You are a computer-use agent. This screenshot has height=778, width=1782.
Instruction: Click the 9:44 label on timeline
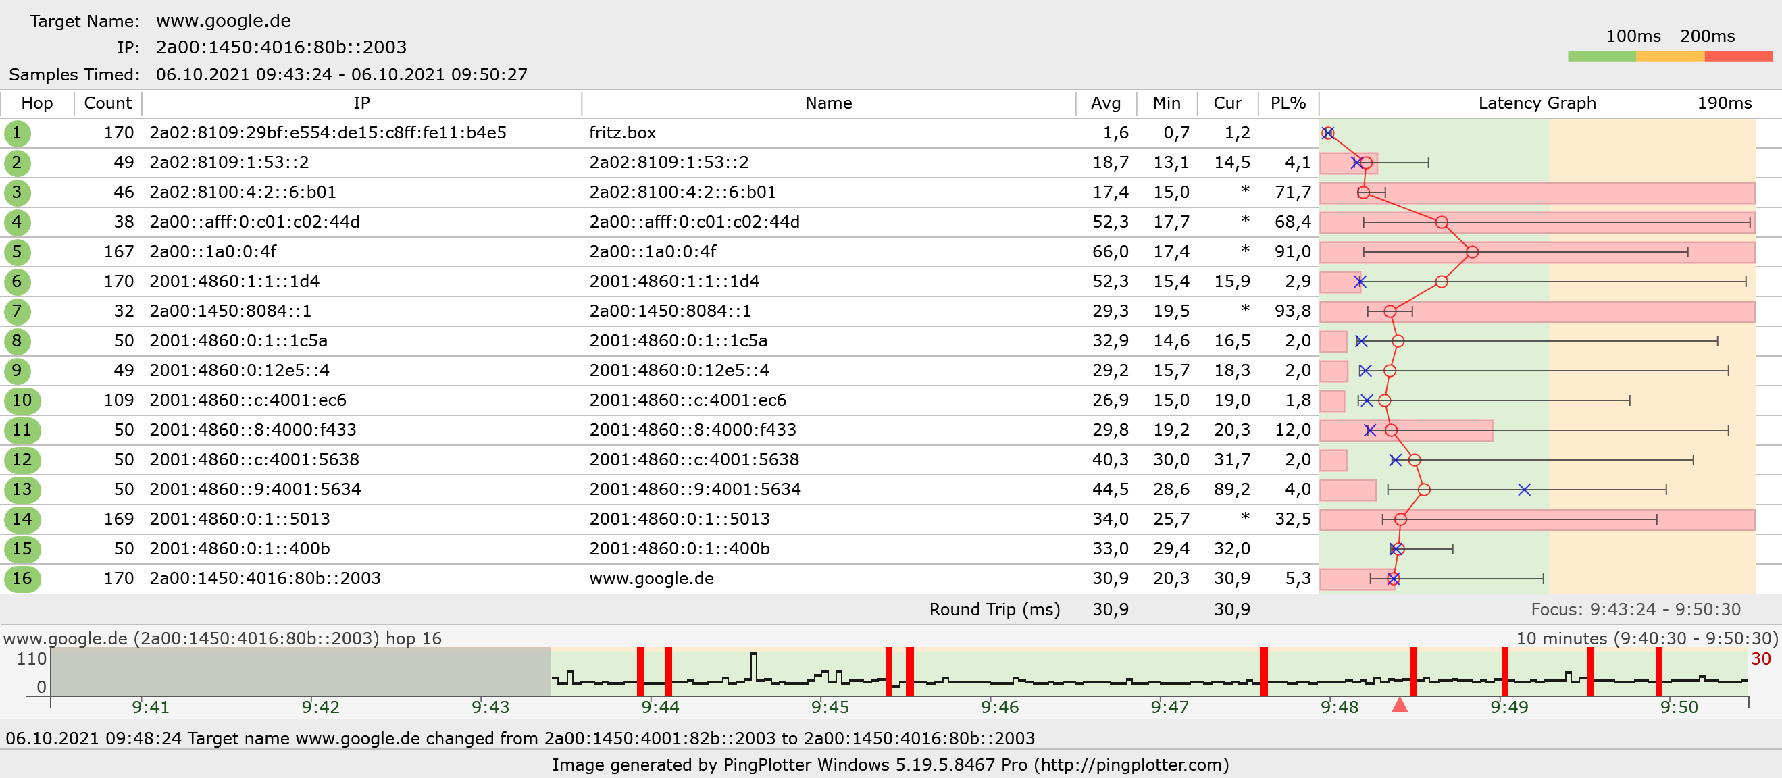pos(660,708)
